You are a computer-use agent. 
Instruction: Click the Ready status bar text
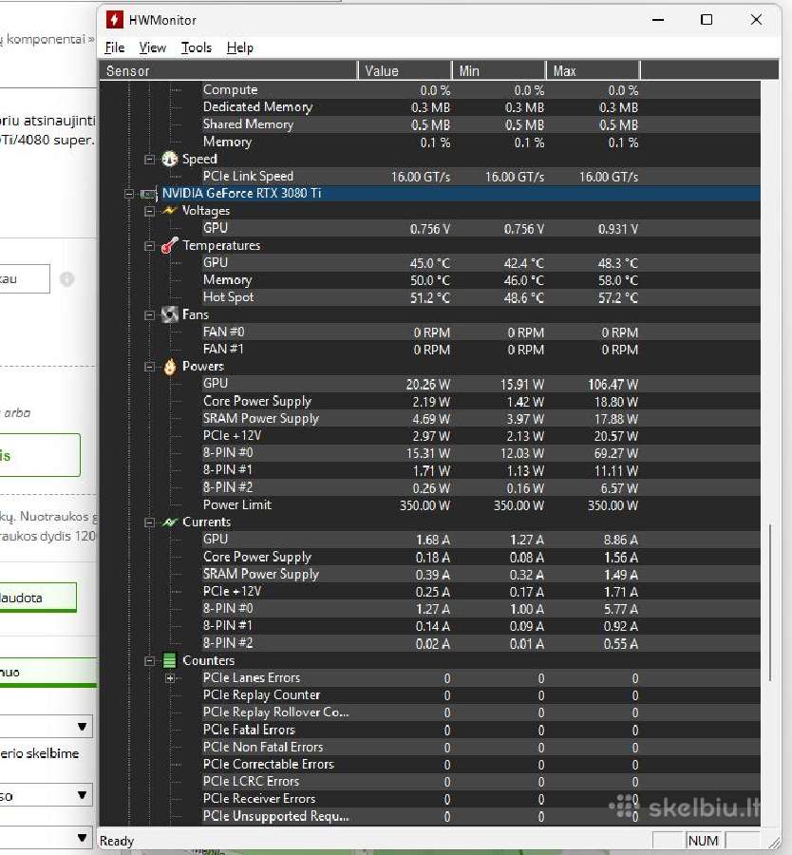coord(117,841)
